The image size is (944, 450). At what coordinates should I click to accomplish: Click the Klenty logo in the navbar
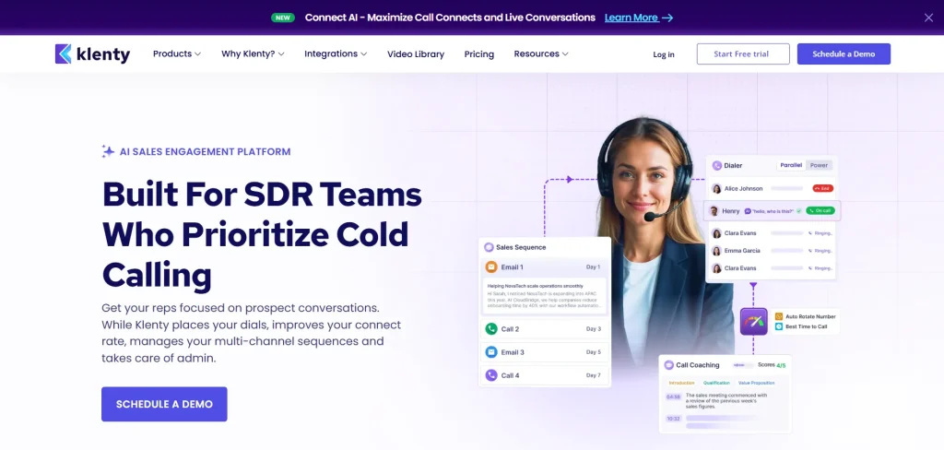(x=92, y=54)
